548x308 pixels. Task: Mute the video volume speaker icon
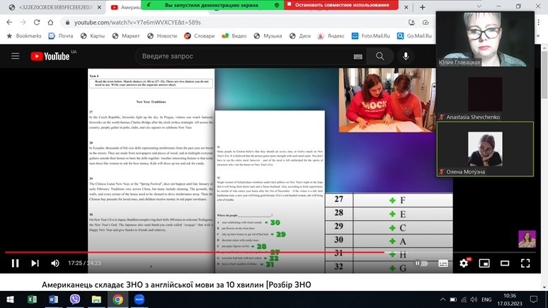[55, 263]
